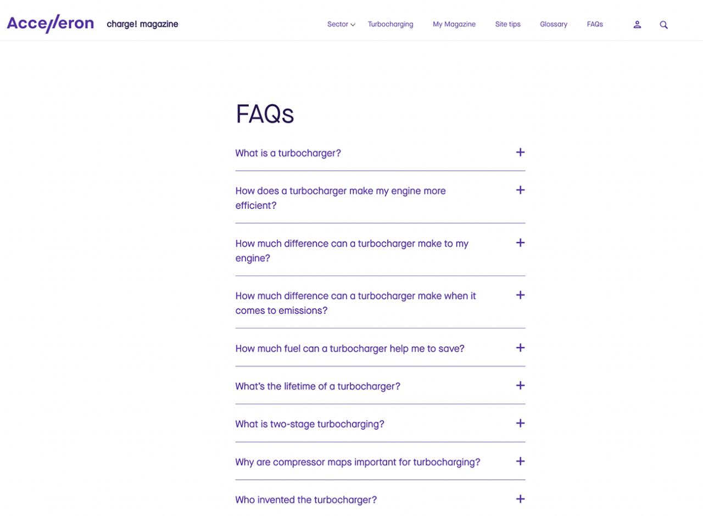Click the Accelleron logo

[x=50, y=24]
